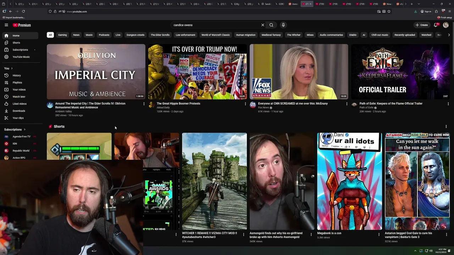Click browser Sign in button
The width and height of the screenshot is (454, 255).
[x=426, y=11]
